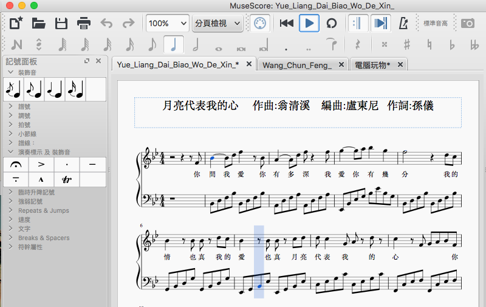Start playback with the Play button
Screen dimensions: 486x307
[309, 24]
